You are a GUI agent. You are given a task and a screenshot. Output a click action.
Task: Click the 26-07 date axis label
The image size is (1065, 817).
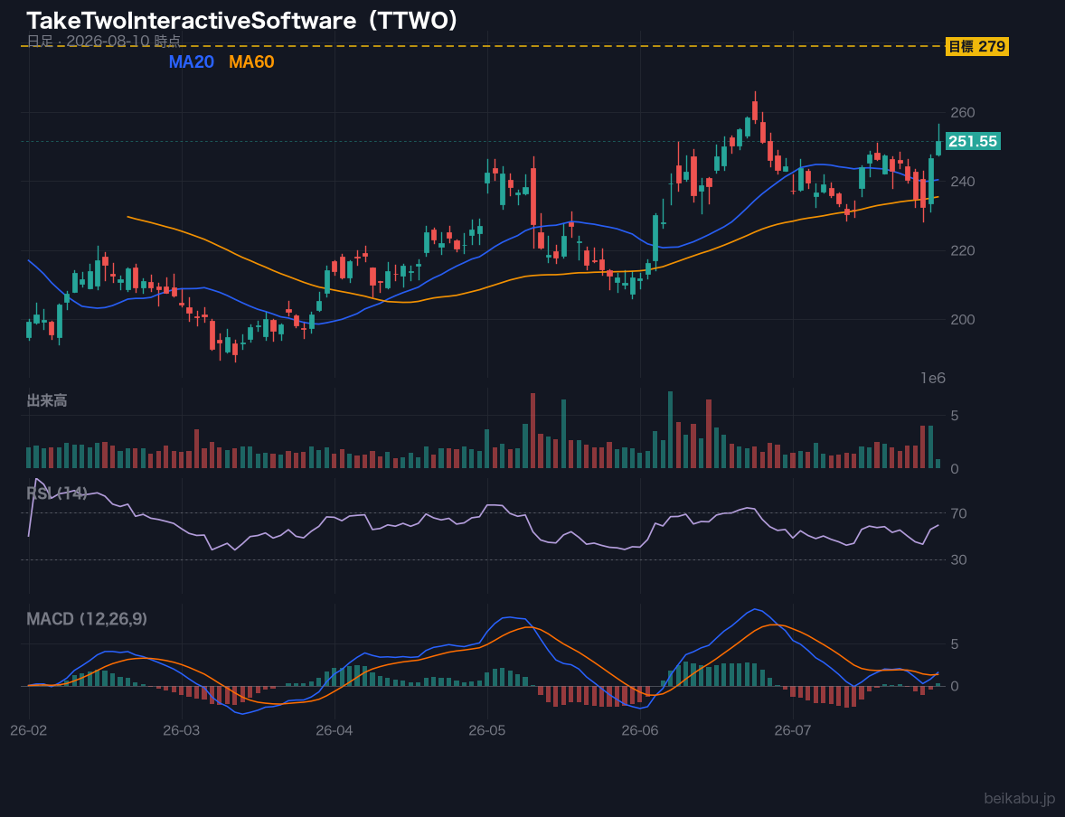793,731
